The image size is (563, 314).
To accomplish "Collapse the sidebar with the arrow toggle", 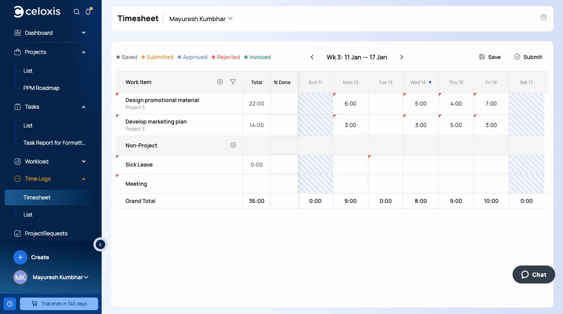I will 100,245.
